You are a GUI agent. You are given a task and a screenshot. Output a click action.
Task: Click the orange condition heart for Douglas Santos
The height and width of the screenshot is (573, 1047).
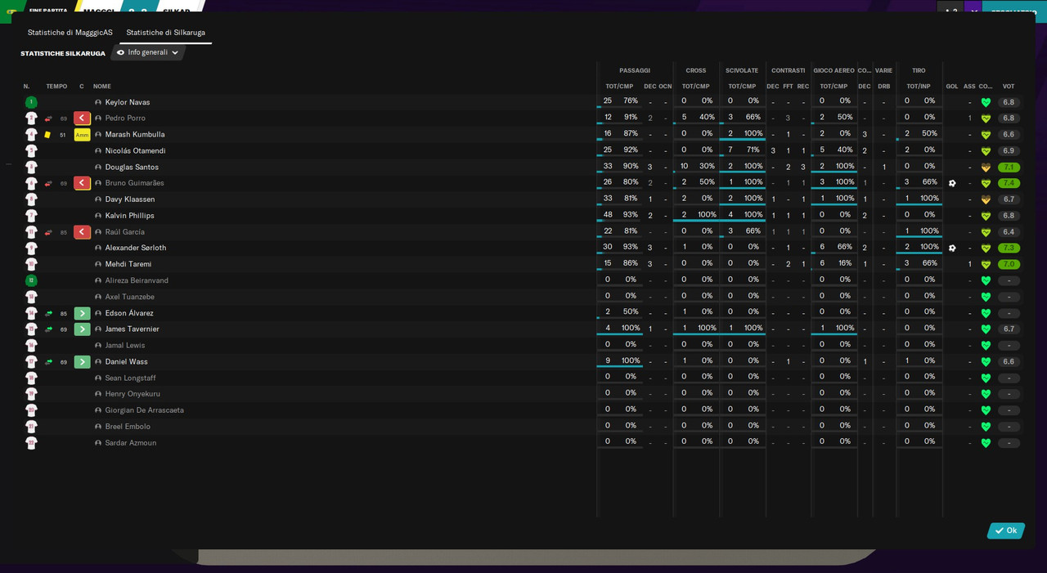point(986,168)
